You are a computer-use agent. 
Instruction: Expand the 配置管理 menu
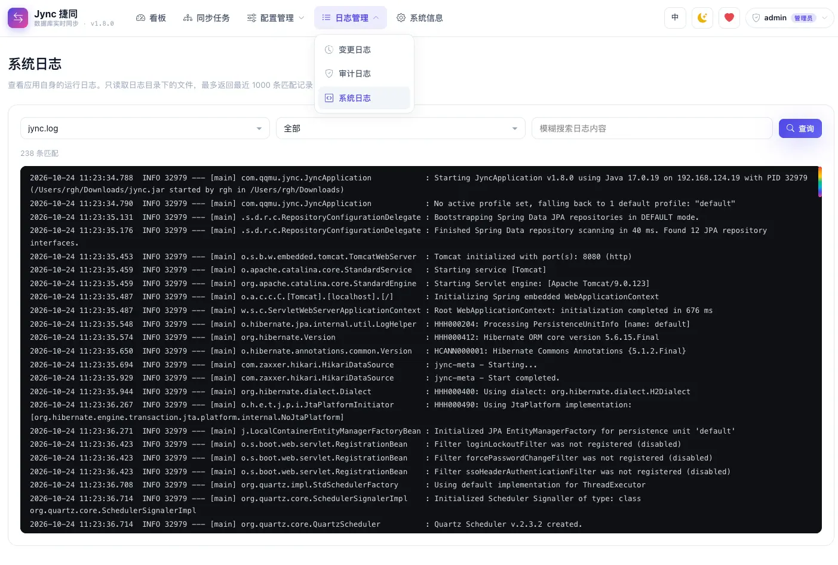pos(275,18)
